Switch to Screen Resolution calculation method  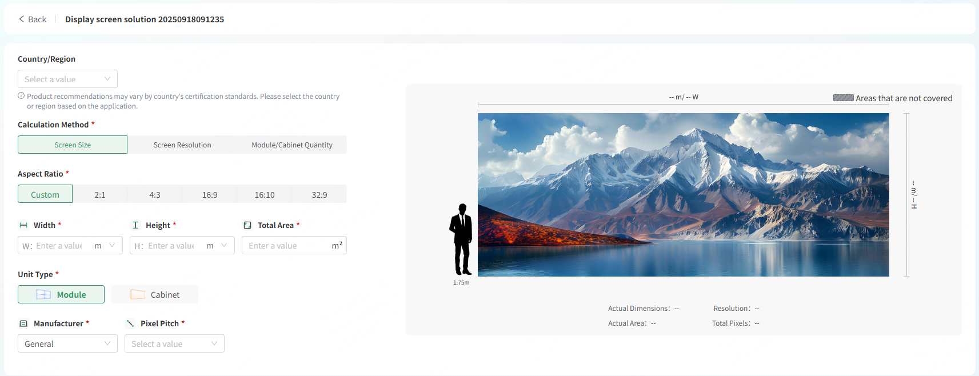click(x=182, y=145)
